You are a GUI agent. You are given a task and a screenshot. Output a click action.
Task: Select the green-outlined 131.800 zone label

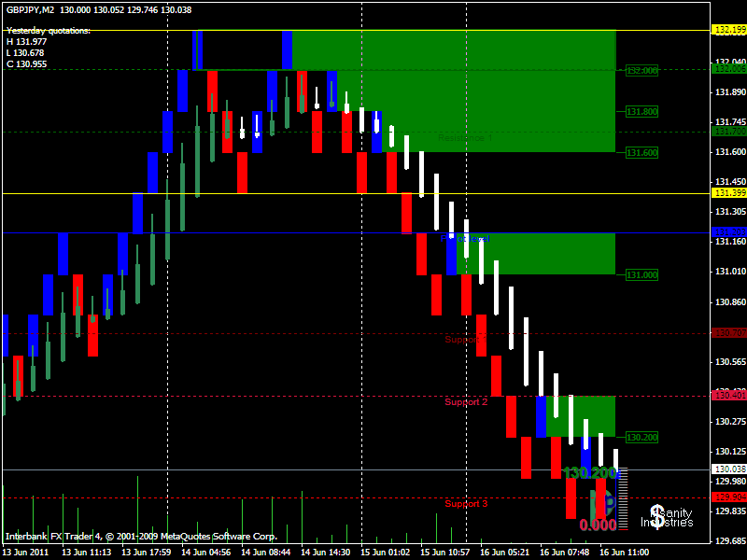[x=641, y=112]
